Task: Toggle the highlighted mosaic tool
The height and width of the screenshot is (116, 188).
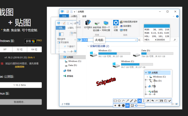Action: coord(140,101)
